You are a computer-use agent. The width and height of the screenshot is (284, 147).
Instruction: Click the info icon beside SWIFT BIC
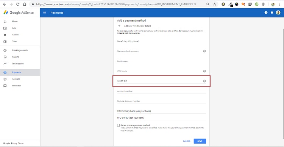coord(204,81)
